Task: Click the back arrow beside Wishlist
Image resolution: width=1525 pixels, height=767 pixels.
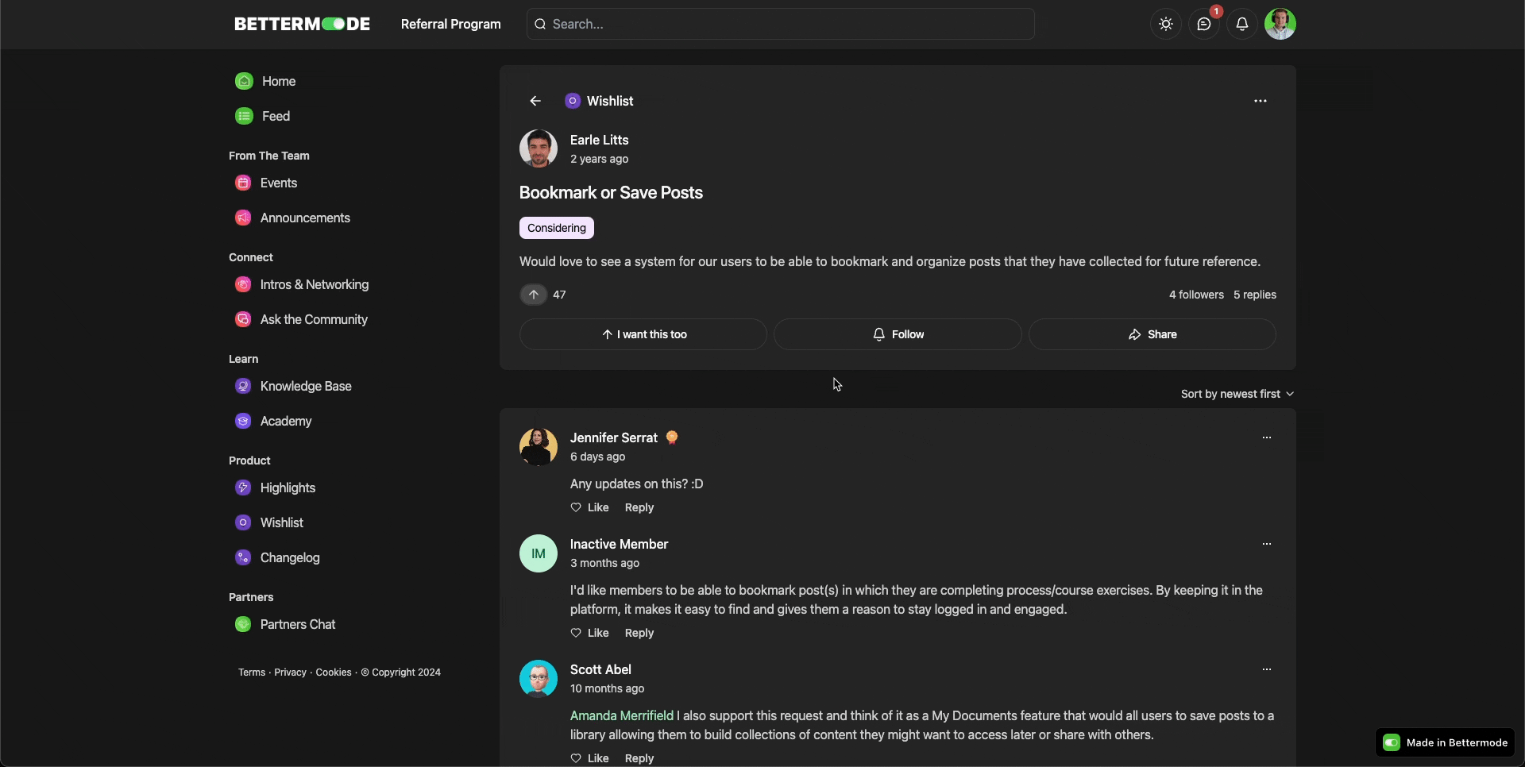Action: (x=535, y=102)
